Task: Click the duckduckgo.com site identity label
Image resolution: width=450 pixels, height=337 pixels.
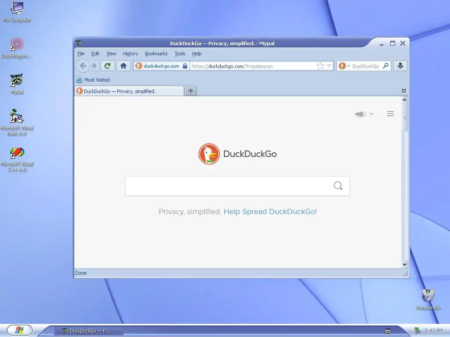Action: click(161, 66)
